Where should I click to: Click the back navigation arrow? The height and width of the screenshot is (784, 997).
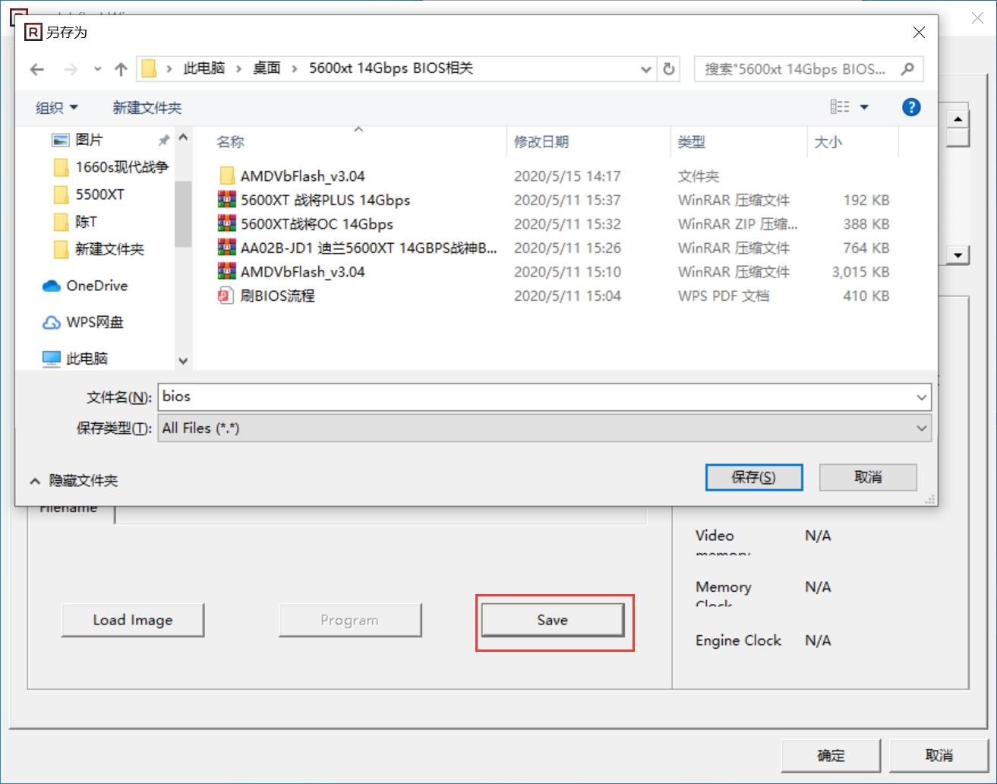pos(36,69)
